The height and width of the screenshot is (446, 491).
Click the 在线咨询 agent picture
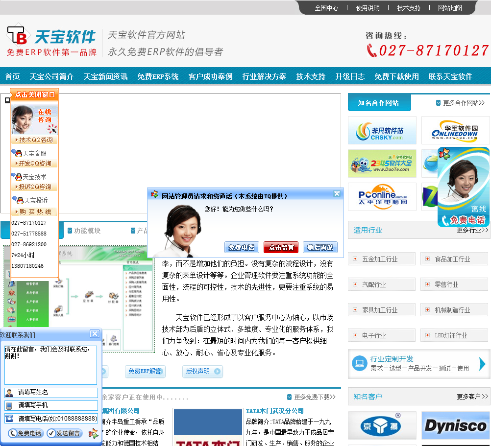click(x=34, y=119)
